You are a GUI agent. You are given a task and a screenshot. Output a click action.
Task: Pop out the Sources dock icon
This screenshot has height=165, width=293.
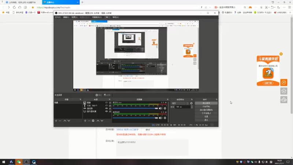coord(110,99)
